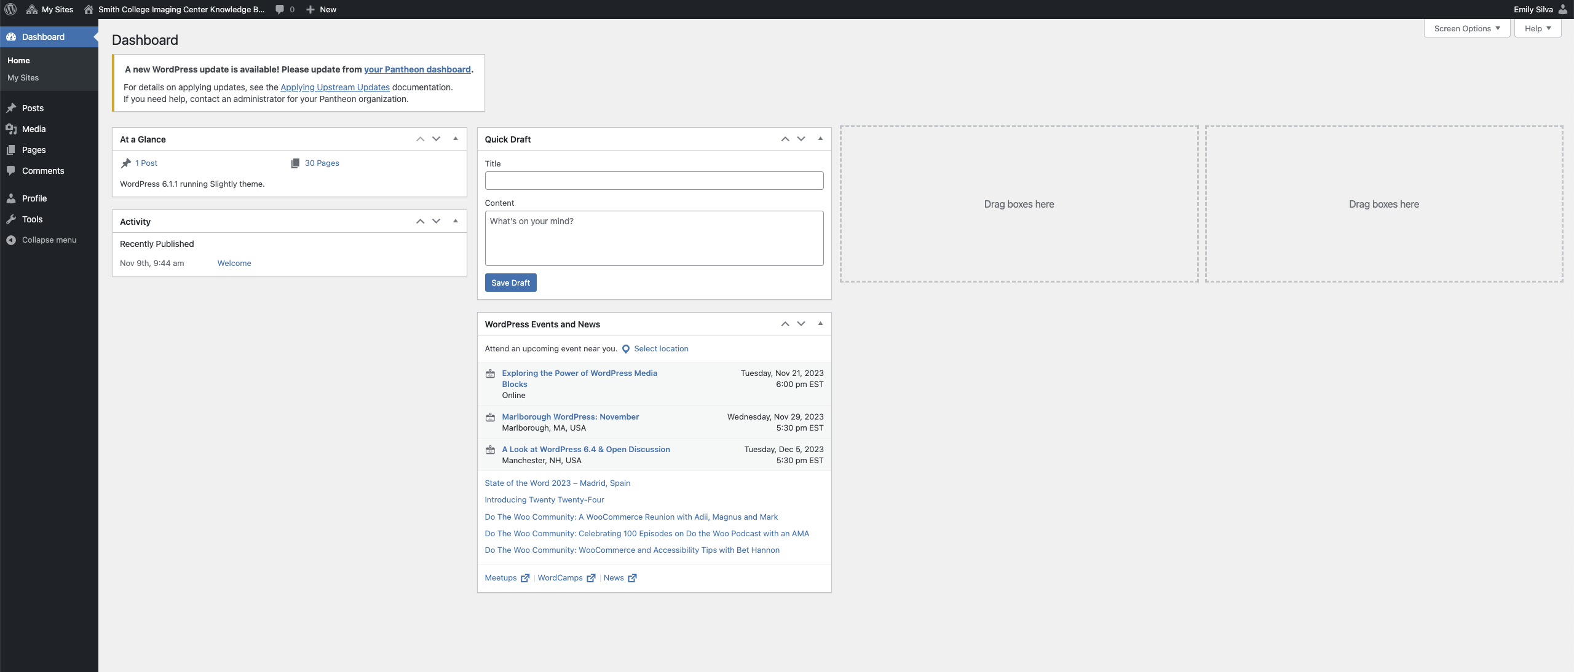Screen dimensions: 1574x672
Task: Open Exploring the Power of WordPress Media Blocks
Action: [579, 378]
